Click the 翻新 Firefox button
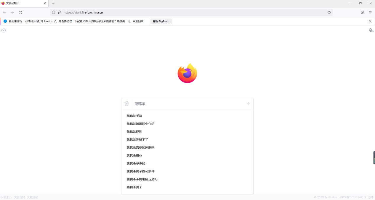The width and height of the screenshot is (375, 200). pyautogui.click(x=161, y=21)
